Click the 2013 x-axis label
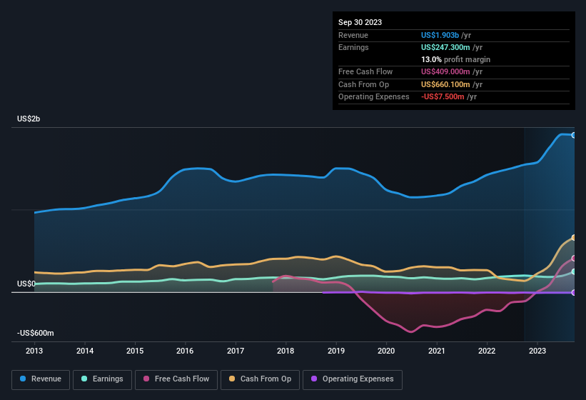This screenshot has height=400, width=586. click(x=34, y=351)
